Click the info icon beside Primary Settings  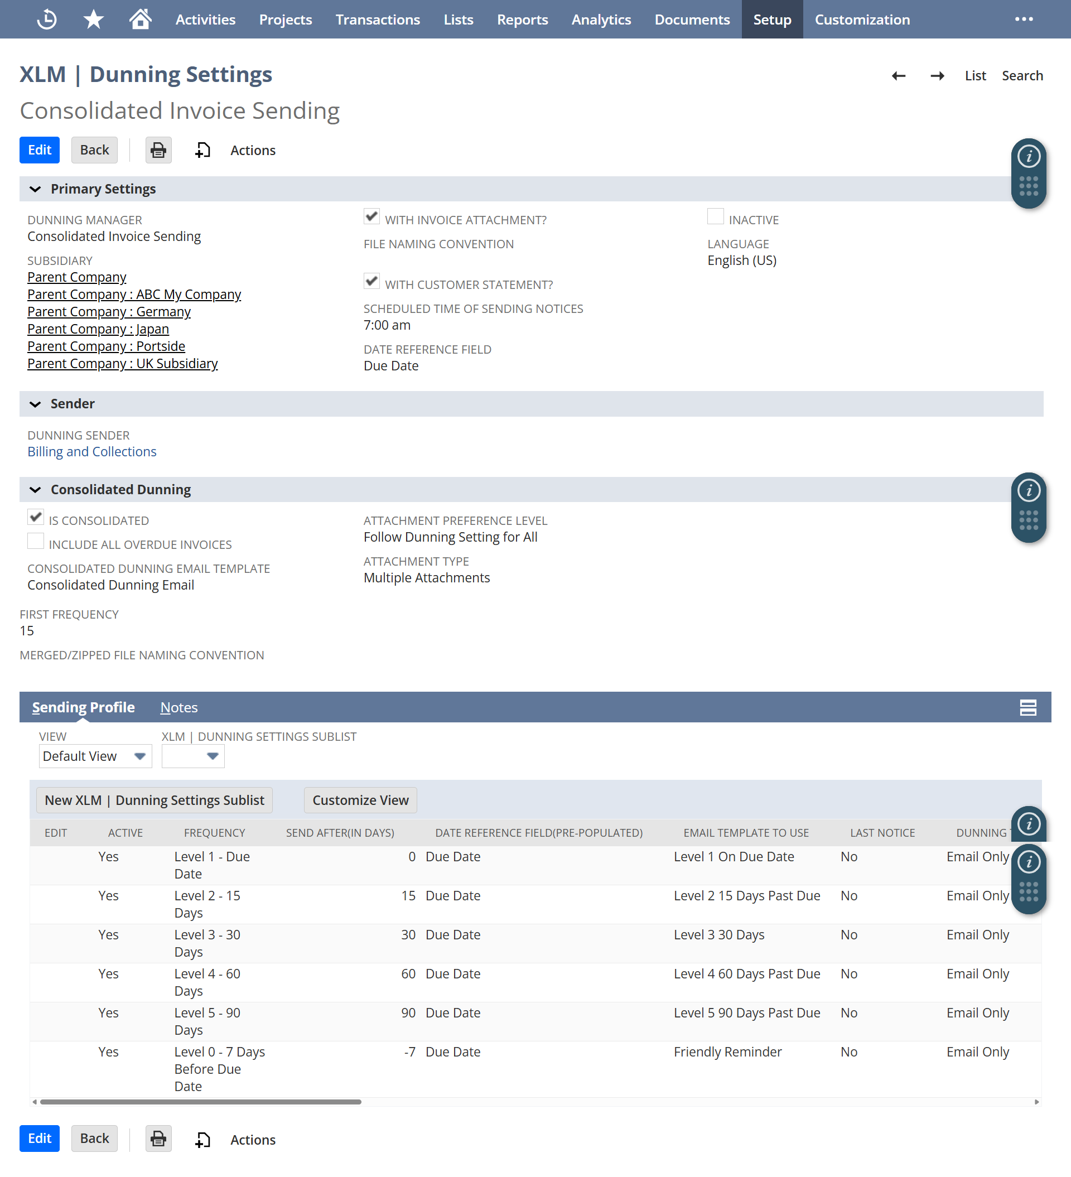pyautogui.click(x=1029, y=156)
